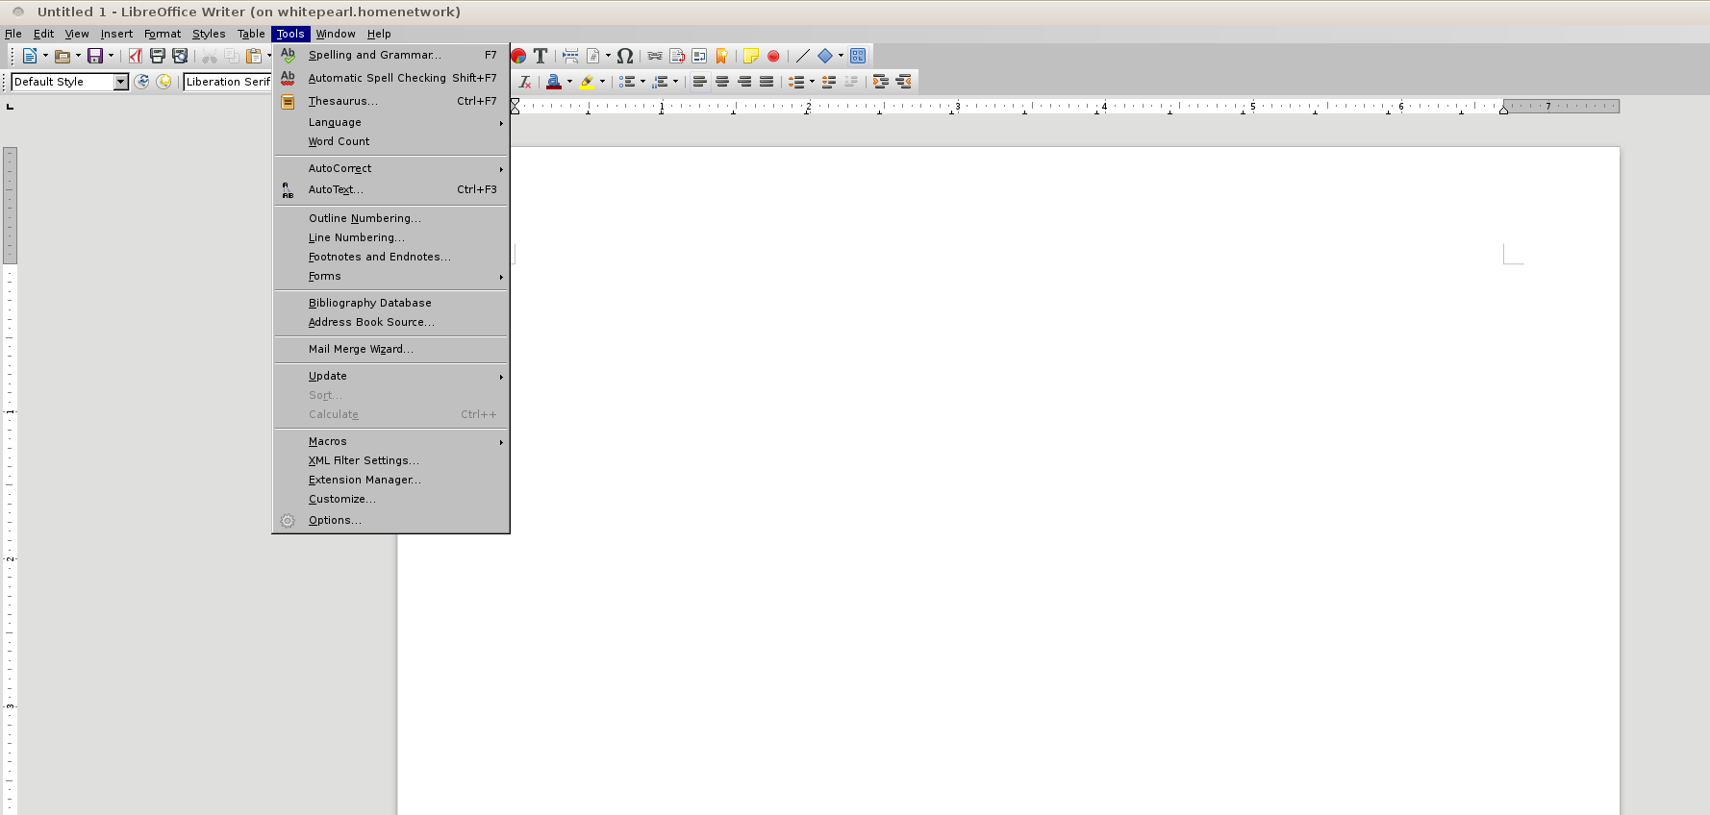The width and height of the screenshot is (1710, 815).
Task: Open the Default Style paragraph dropdown
Action: [121, 82]
